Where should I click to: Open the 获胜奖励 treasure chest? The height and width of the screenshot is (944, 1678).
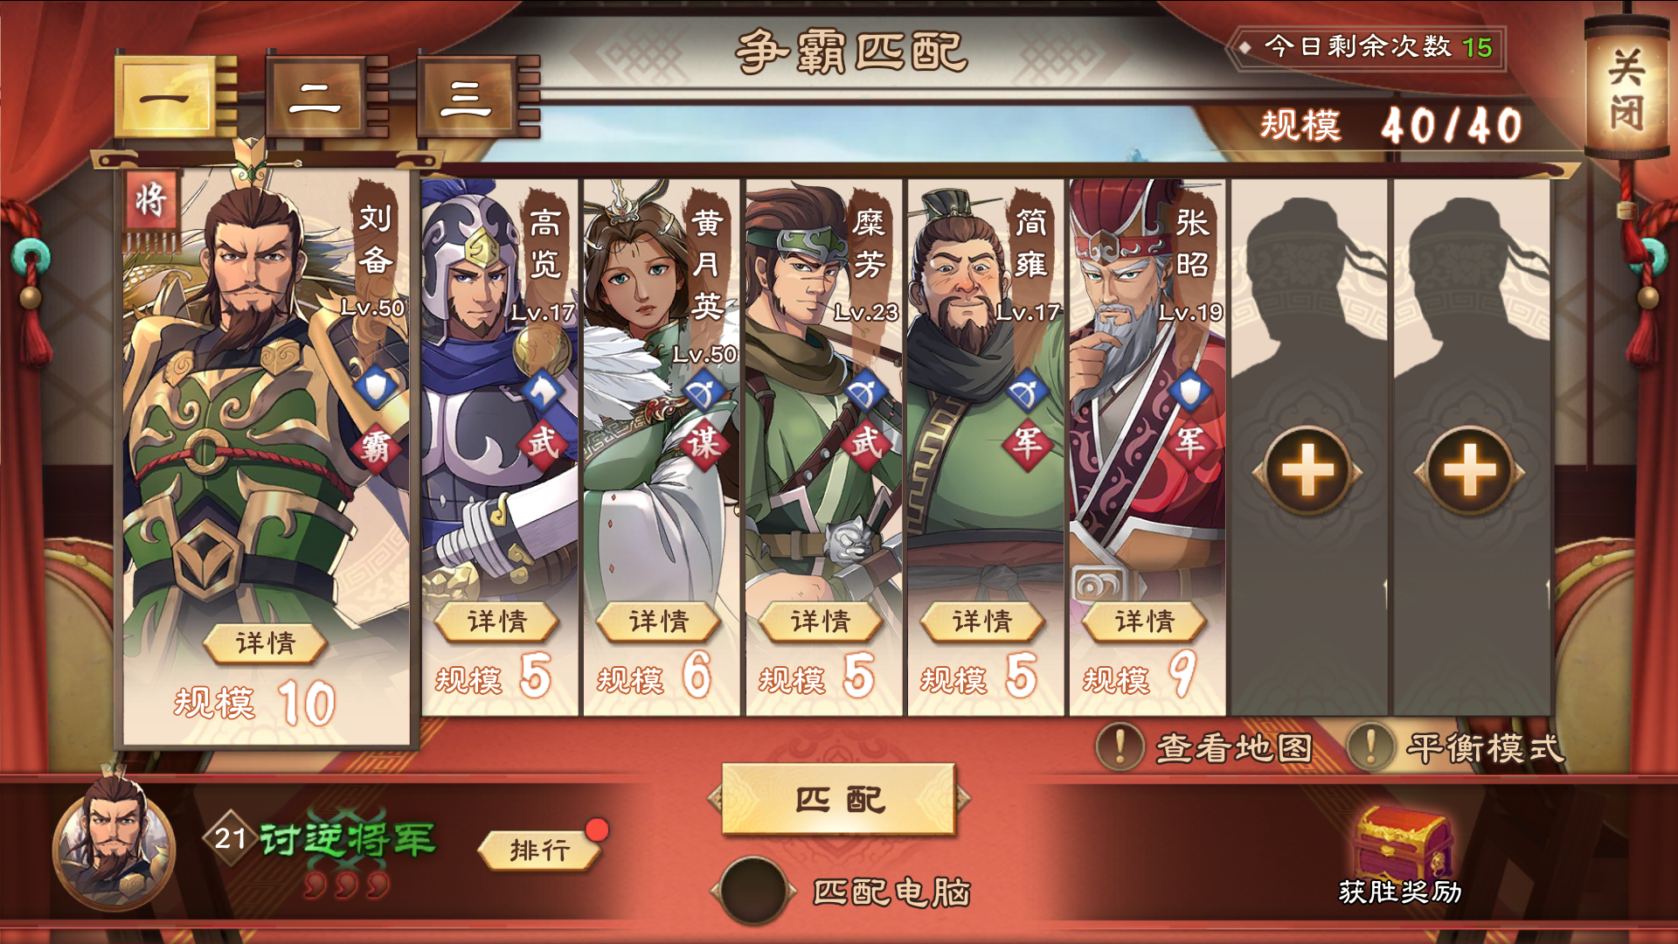click(x=1402, y=842)
